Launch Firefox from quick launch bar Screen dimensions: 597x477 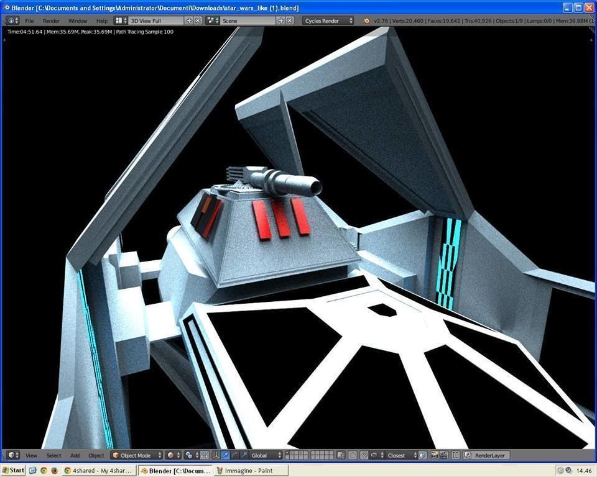pyautogui.click(x=55, y=471)
